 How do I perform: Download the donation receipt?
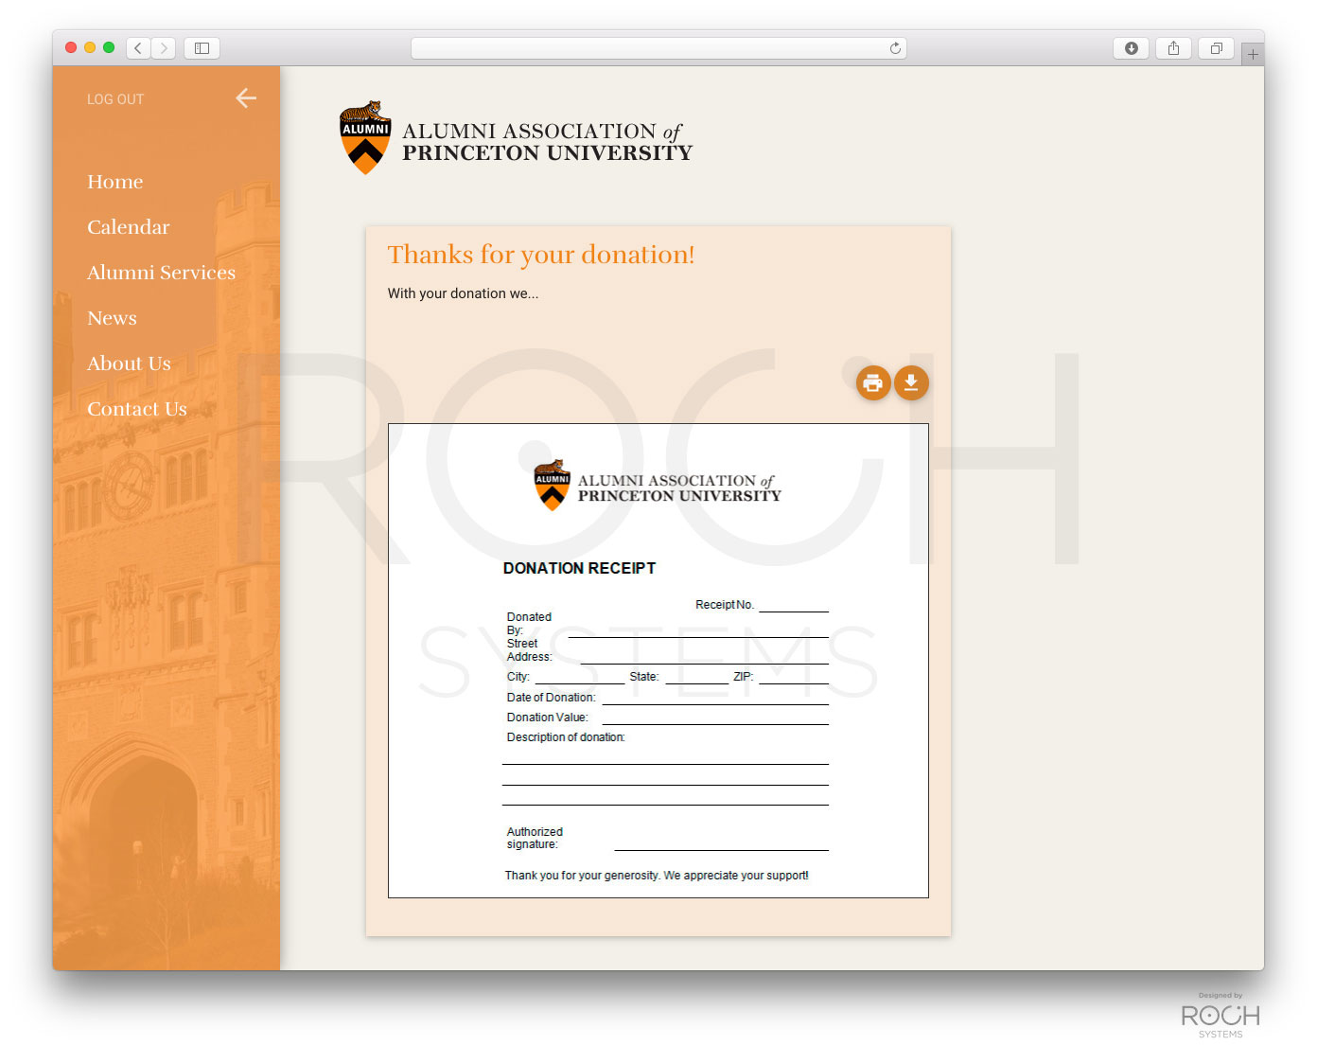(911, 382)
